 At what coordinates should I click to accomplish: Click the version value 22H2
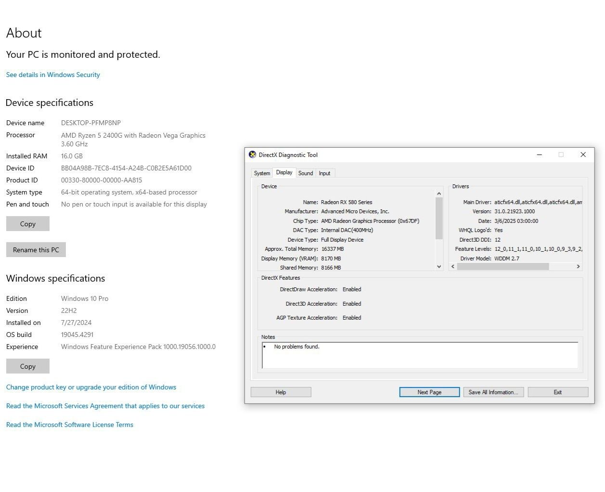point(69,311)
